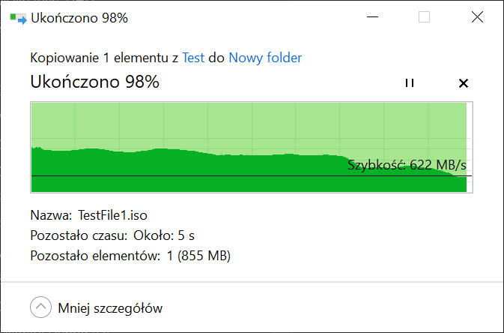The width and height of the screenshot is (504, 333).
Task: Click the Szybkość: 622 MB/s label
Action: point(407,165)
